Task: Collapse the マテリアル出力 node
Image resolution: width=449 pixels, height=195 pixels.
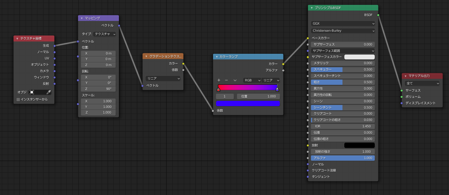Action: point(405,76)
